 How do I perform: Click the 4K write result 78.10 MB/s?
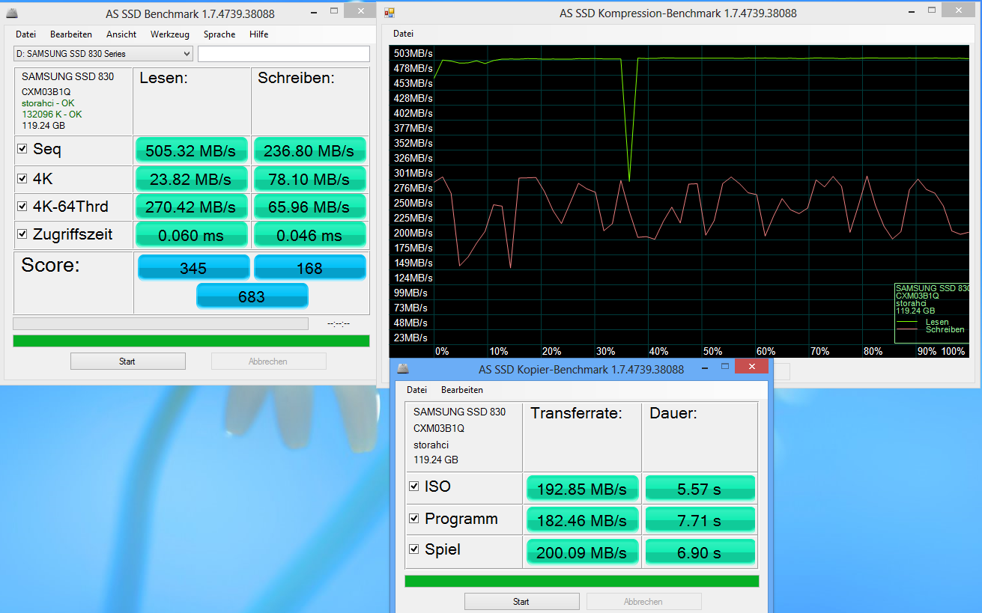(x=309, y=180)
